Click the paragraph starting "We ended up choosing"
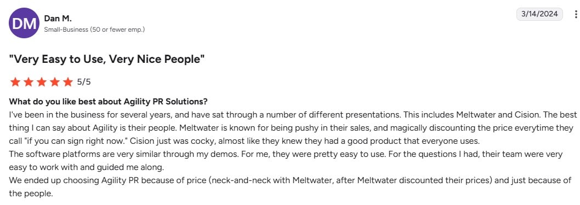 290,187
